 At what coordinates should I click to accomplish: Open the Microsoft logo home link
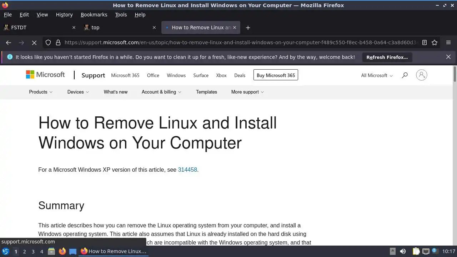click(45, 75)
